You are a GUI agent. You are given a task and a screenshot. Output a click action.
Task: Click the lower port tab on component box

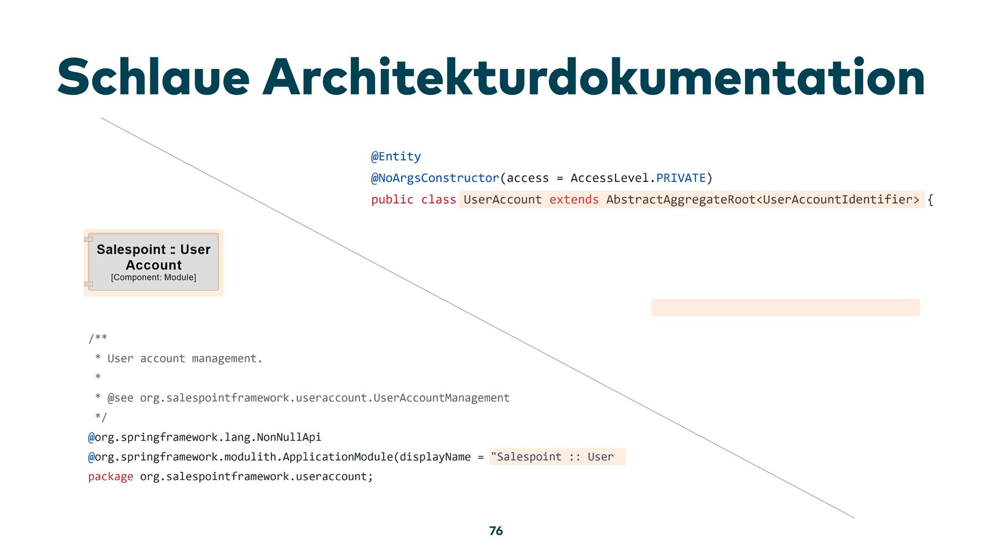(x=88, y=284)
